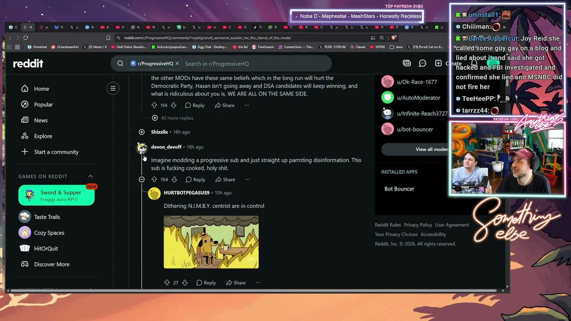This screenshot has width=571, height=321.
Task: Open devon_devoff's avatar
Action: pyautogui.click(x=142, y=147)
